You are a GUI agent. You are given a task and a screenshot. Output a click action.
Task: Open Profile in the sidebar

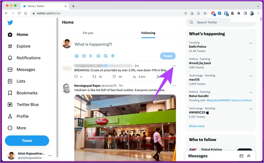[x=18, y=116]
